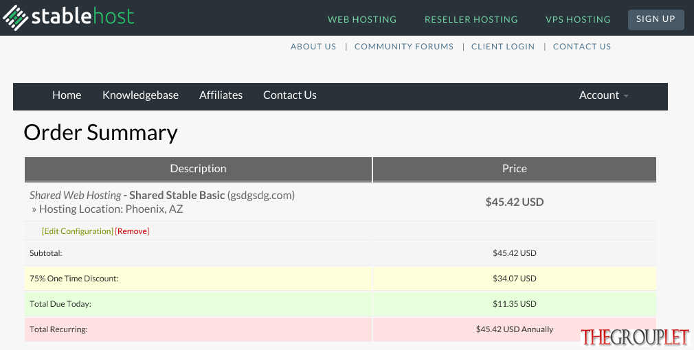Screen dimensions: 694x350
Task: Click 75% One Time Discount label
Action: (74, 279)
